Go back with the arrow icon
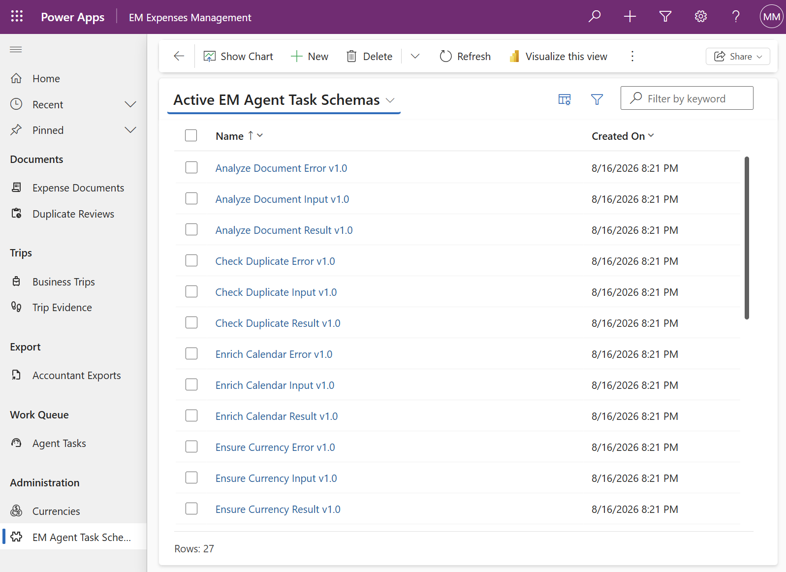This screenshot has width=786, height=572. coord(179,56)
